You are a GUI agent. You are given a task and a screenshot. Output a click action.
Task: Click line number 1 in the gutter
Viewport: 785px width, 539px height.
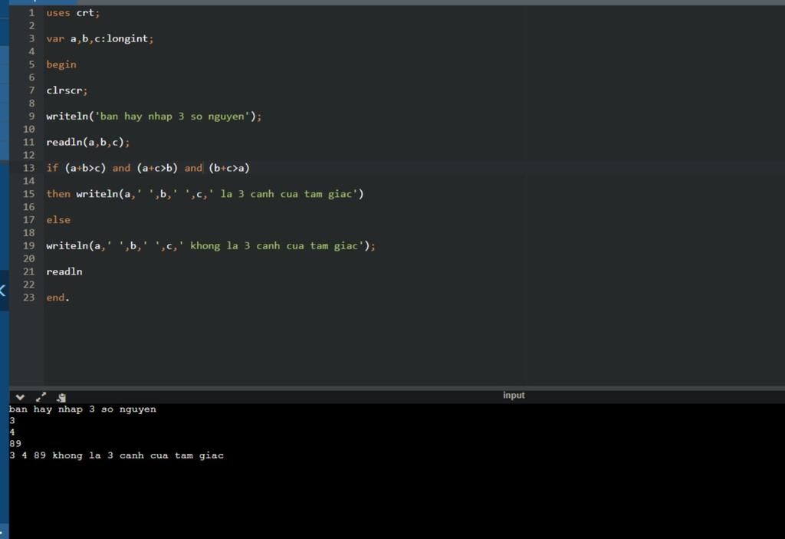(x=31, y=12)
